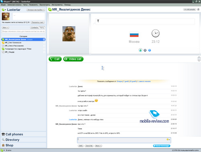The image size is (201, 152).
Task: Click the Send file button
Action: [89, 146]
